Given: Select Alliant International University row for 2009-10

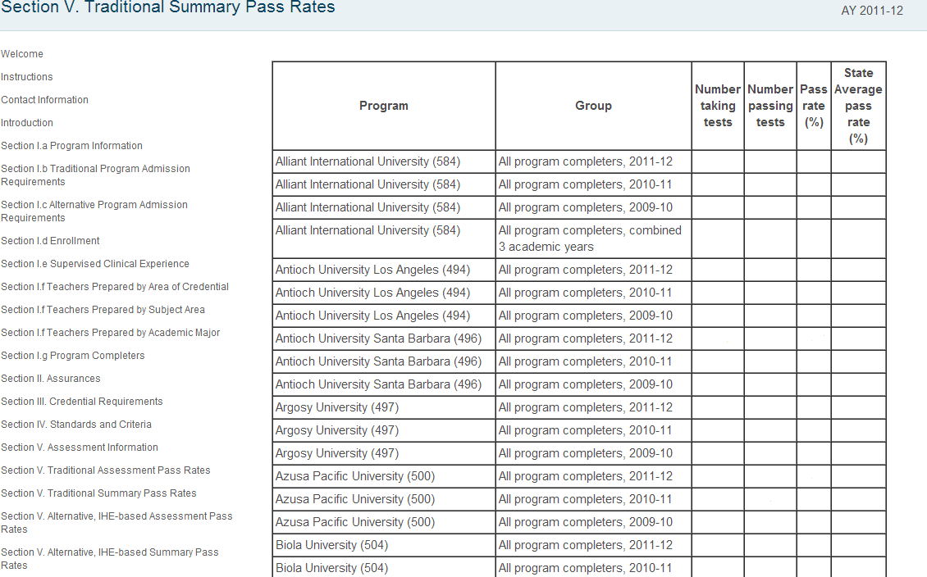Looking at the screenshot, I should tap(579, 208).
